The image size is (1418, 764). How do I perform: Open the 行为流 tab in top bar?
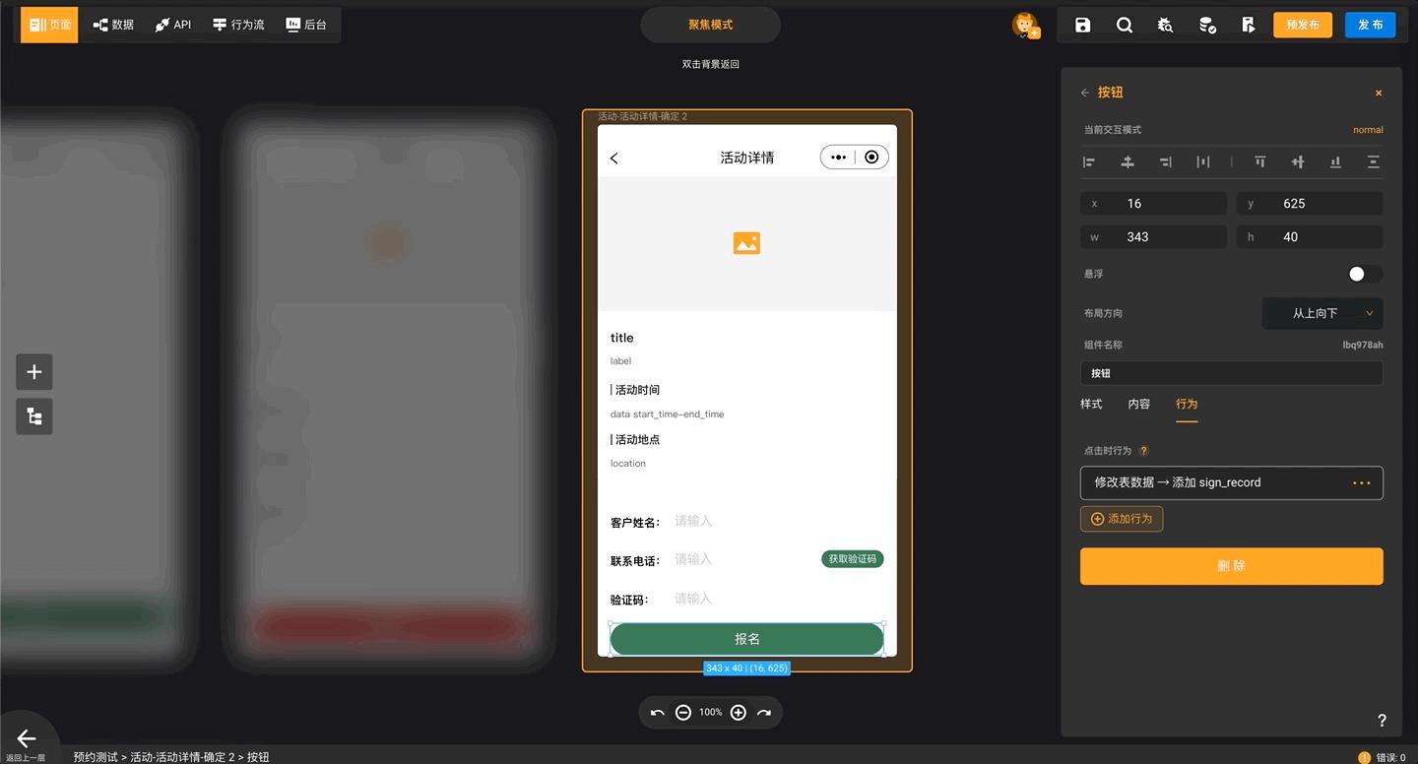tap(238, 25)
